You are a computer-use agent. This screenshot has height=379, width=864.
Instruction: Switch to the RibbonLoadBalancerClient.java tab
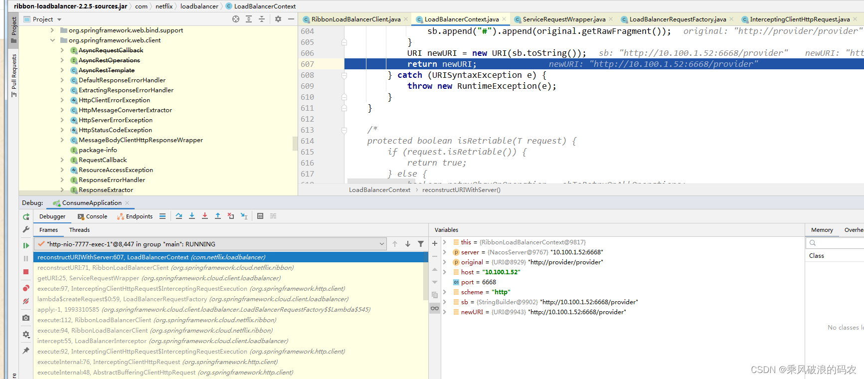pos(355,19)
